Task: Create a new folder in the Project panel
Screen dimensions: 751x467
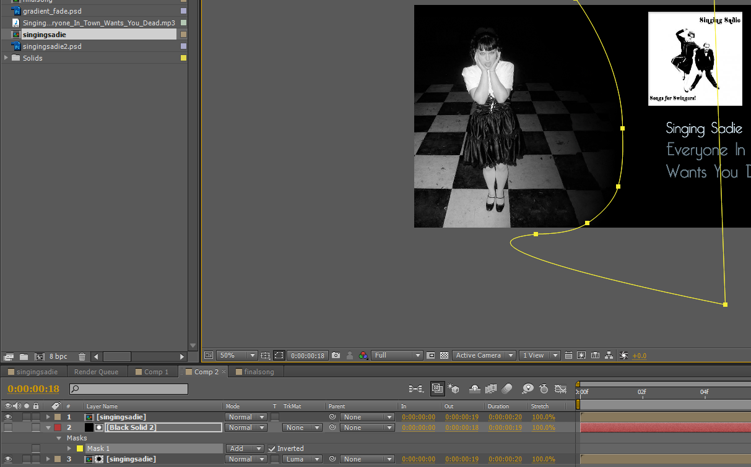Action: (x=24, y=356)
